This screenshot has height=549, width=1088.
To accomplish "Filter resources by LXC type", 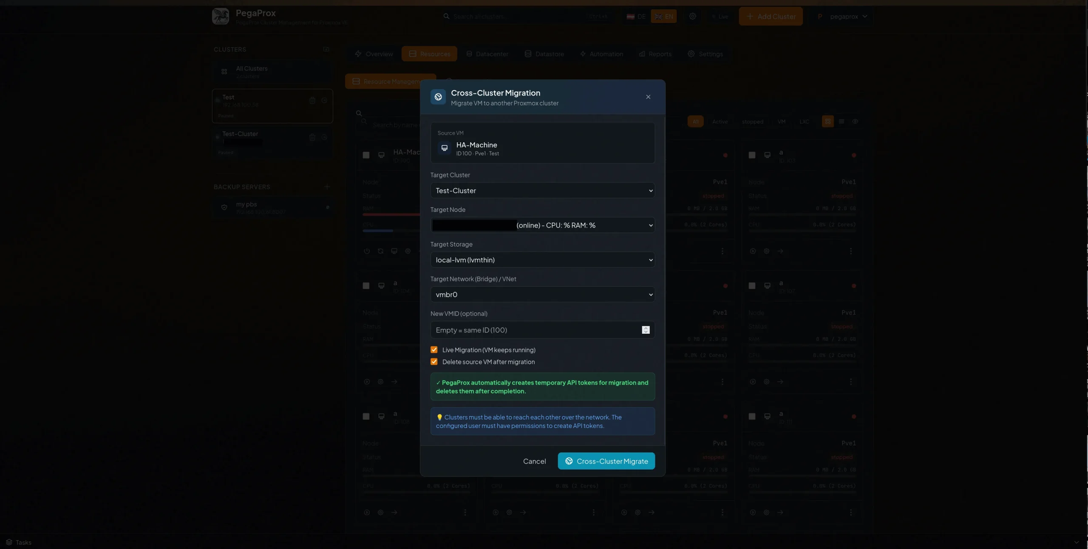I will pos(804,121).
